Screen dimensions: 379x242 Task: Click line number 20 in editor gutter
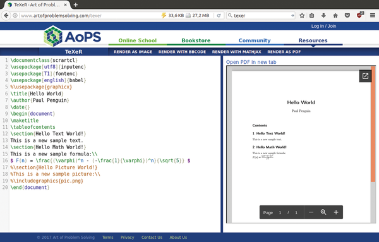[x=5, y=188]
